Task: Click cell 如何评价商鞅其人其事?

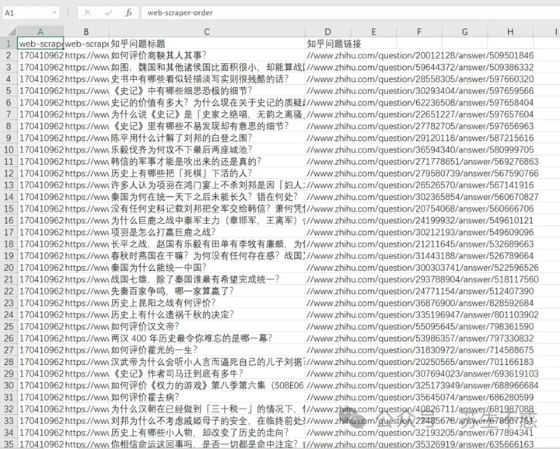Action: 207,55
